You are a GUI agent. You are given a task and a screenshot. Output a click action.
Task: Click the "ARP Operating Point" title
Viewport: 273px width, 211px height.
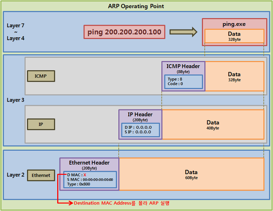pos(136,6)
